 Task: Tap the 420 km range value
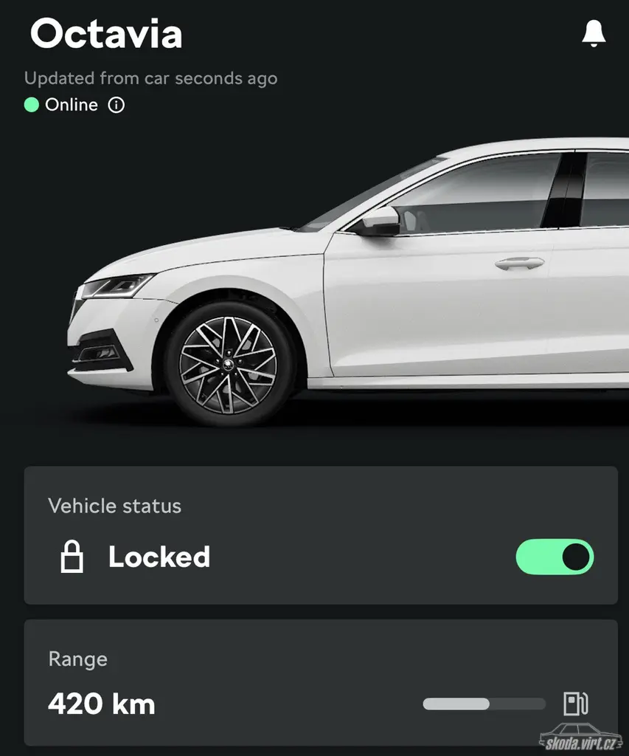(x=102, y=704)
